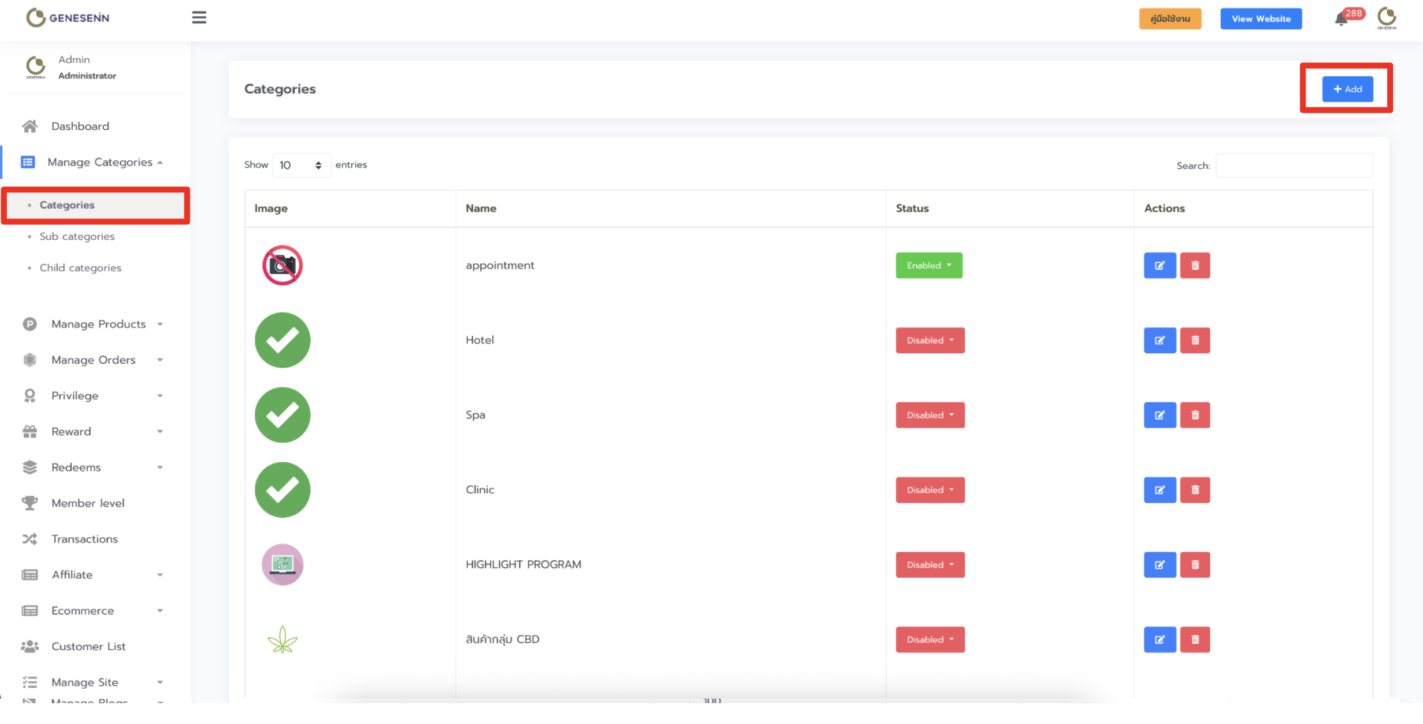Change Clinic Disabled status
Viewport: 1423px width, 724px height.
pyautogui.click(x=929, y=490)
